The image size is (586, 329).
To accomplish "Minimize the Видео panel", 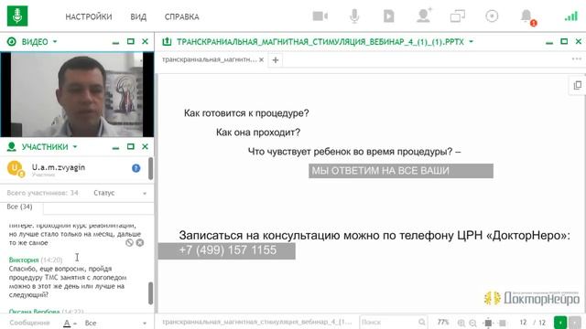I will (116, 42).
